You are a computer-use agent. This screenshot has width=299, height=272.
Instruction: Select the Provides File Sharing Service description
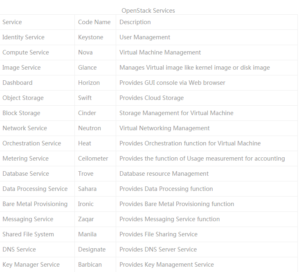pos(158,234)
